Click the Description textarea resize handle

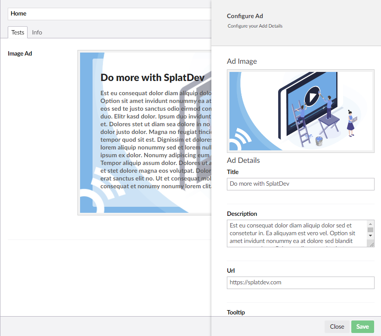tap(371, 244)
